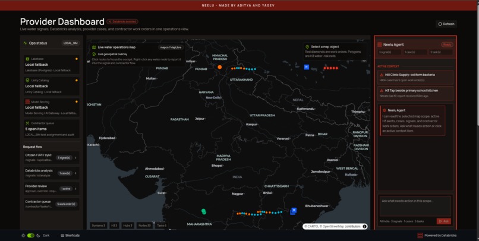
Task: Click the Ask button
Action: coord(443,221)
